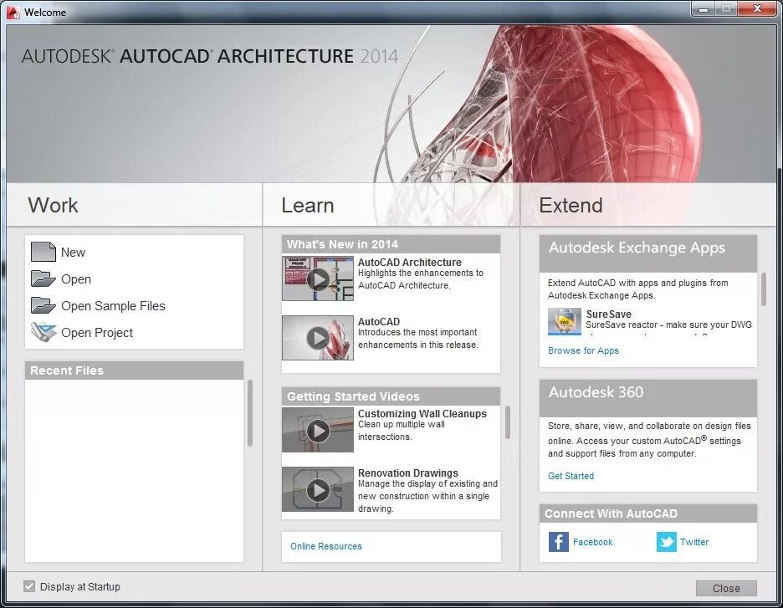Screen dimensions: 783x608
Task: Click the AutoCAD logo in title bar
Action: pyautogui.click(x=13, y=12)
